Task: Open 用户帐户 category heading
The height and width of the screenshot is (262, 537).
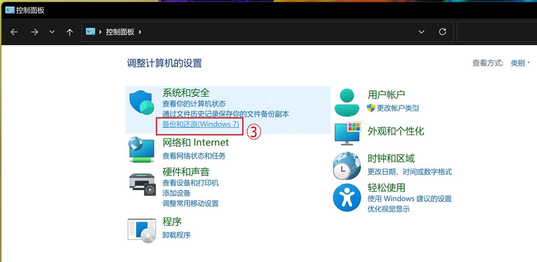Action: (386, 95)
